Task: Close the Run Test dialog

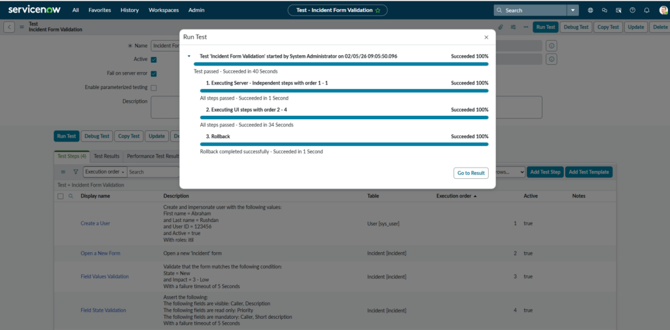Action: (485, 38)
